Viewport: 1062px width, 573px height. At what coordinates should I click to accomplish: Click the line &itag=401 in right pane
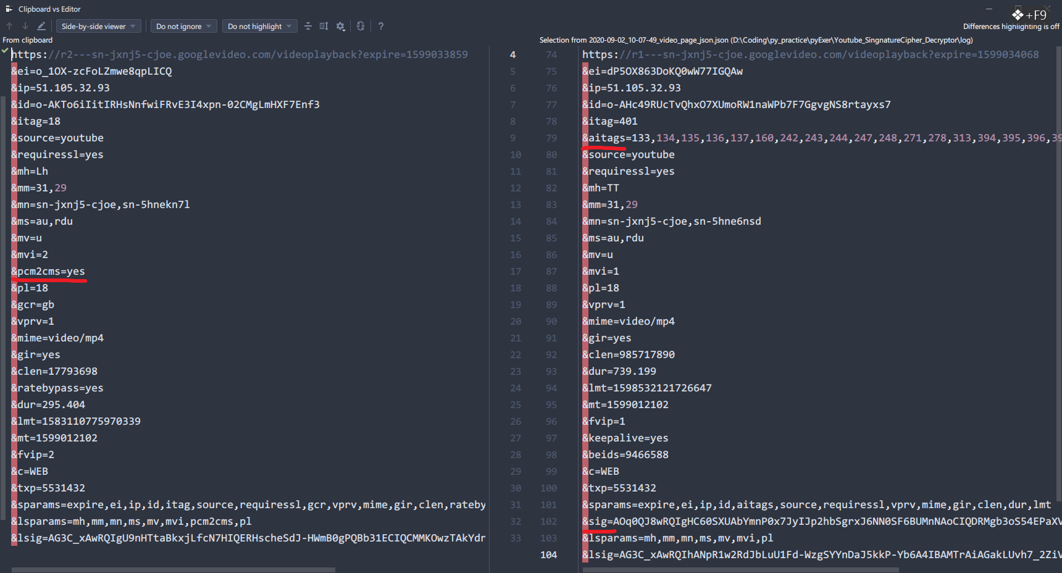point(610,121)
